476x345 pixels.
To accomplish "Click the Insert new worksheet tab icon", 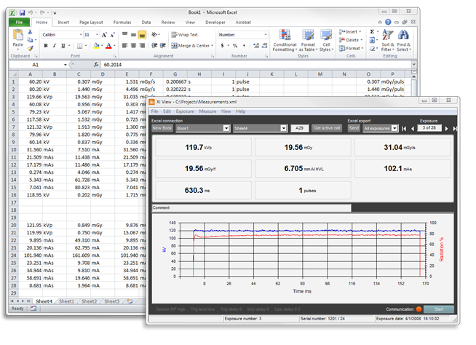I will click(x=130, y=301).
